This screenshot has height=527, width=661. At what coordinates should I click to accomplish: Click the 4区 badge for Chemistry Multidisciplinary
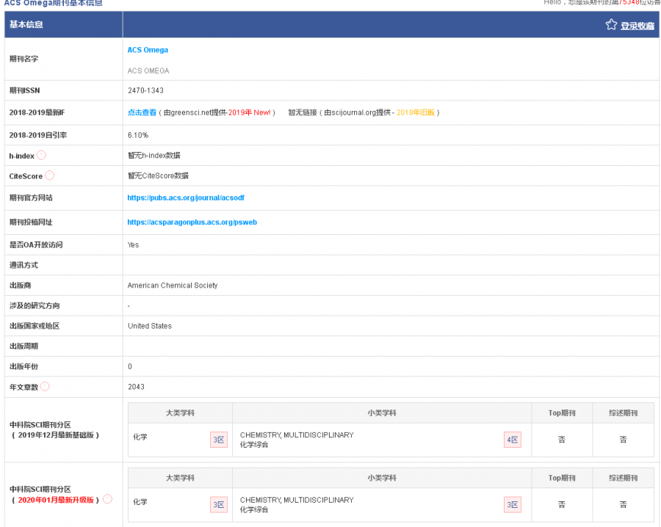coord(512,440)
